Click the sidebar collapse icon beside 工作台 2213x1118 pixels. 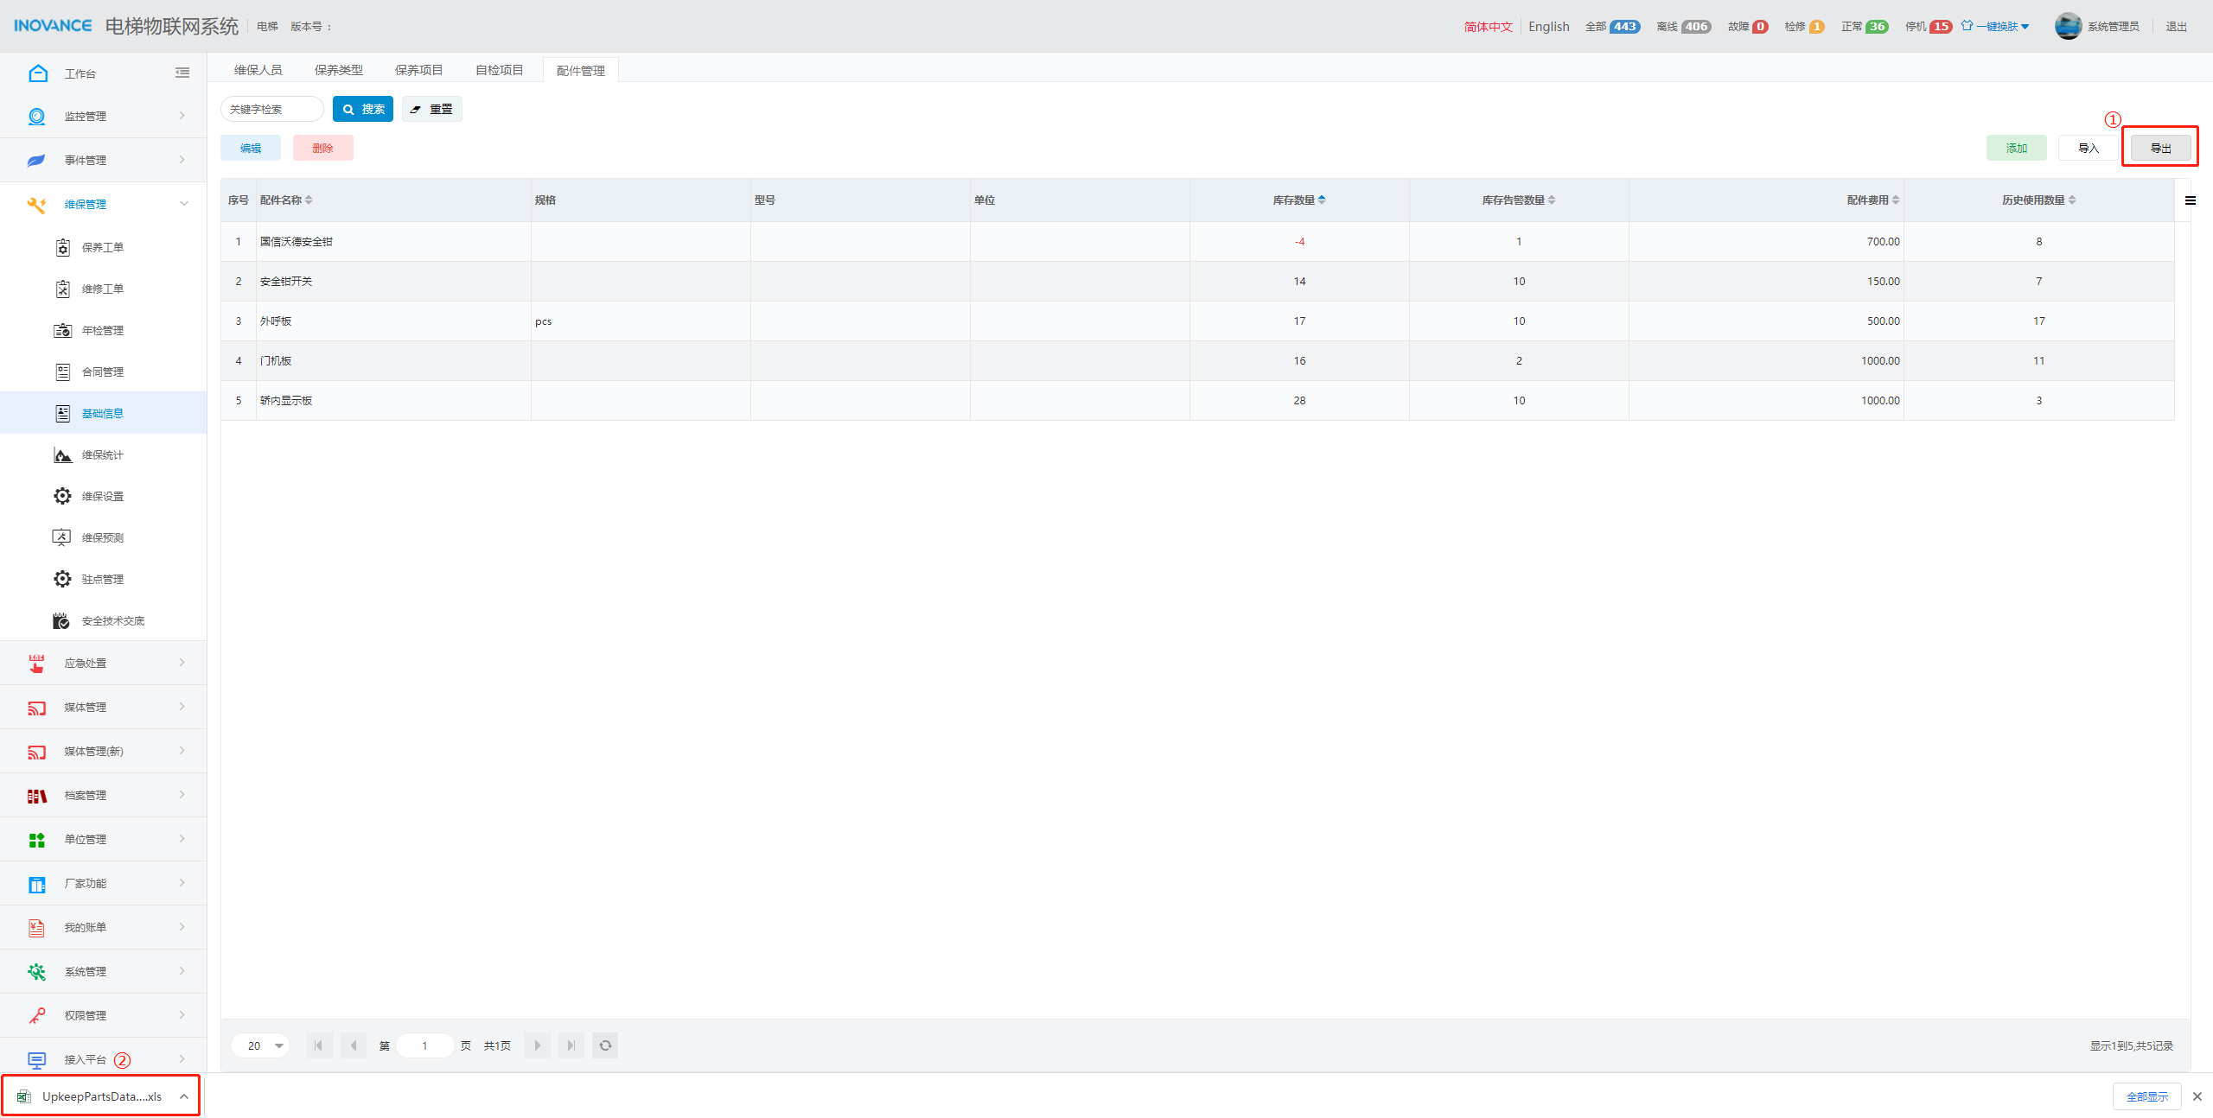(x=182, y=73)
